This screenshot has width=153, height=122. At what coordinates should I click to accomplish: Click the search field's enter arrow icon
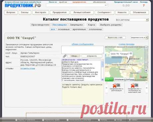[106, 5]
